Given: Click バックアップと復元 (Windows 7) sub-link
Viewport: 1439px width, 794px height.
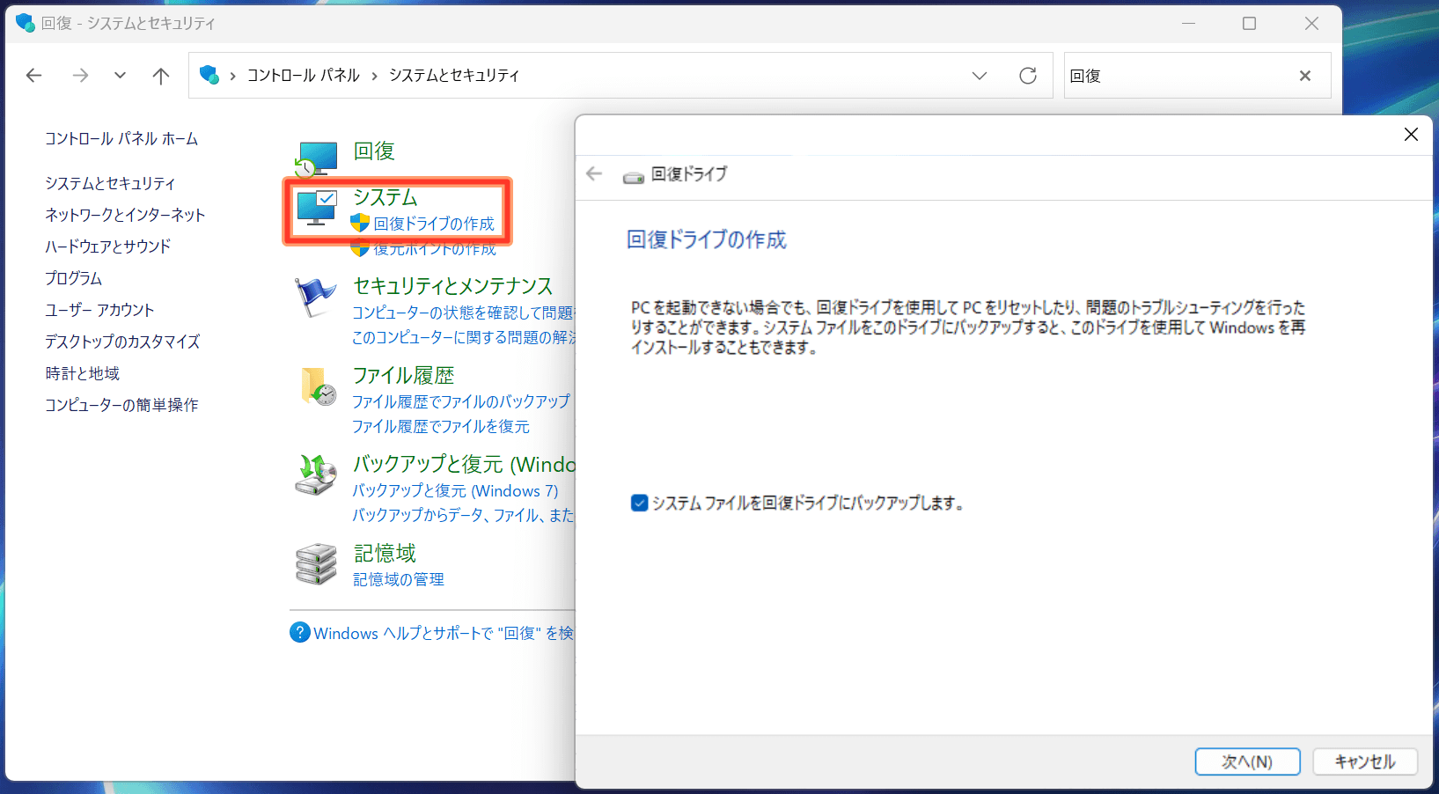Looking at the screenshot, I should pos(455,490).
